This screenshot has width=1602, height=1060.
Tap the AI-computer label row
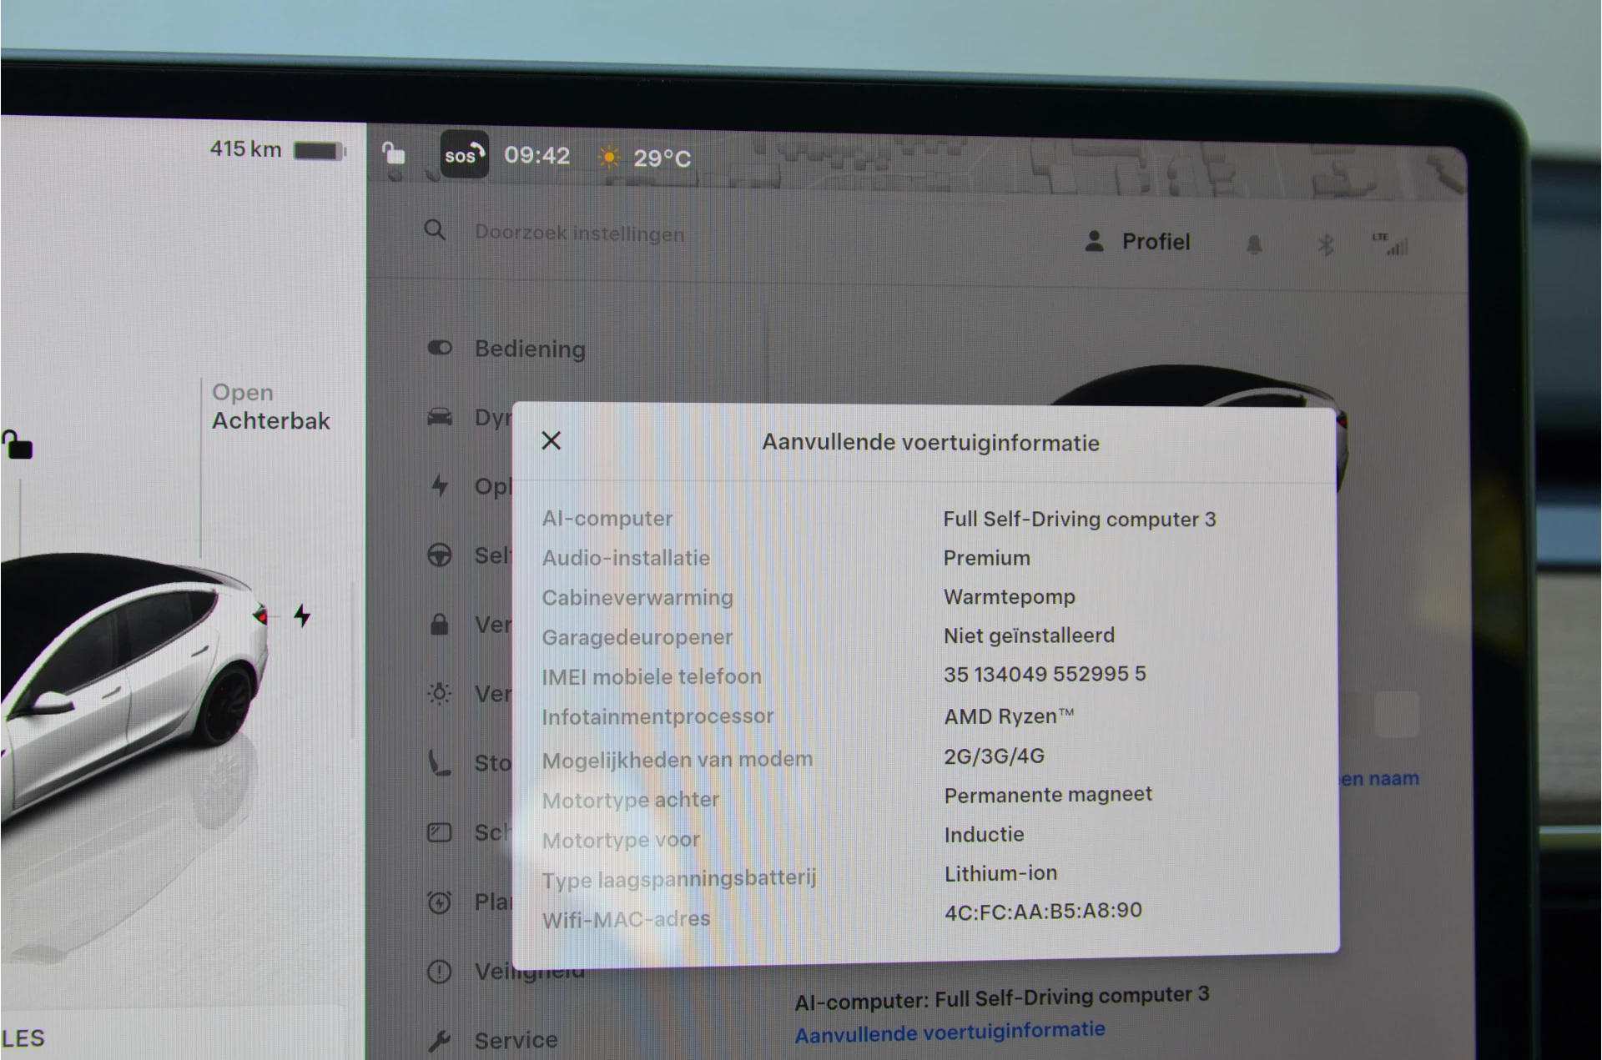click(x=607, y=518)
